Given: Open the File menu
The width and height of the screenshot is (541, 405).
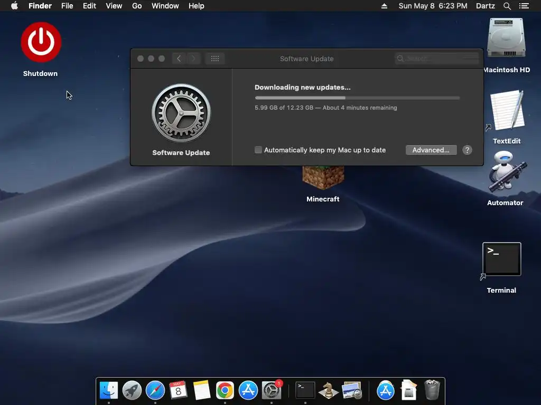Looking at the screenshot, I should [67, 6].
